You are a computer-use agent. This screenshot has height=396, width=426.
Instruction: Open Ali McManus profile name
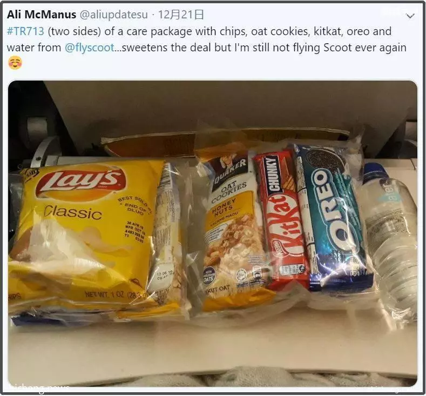tap(42, 15)
